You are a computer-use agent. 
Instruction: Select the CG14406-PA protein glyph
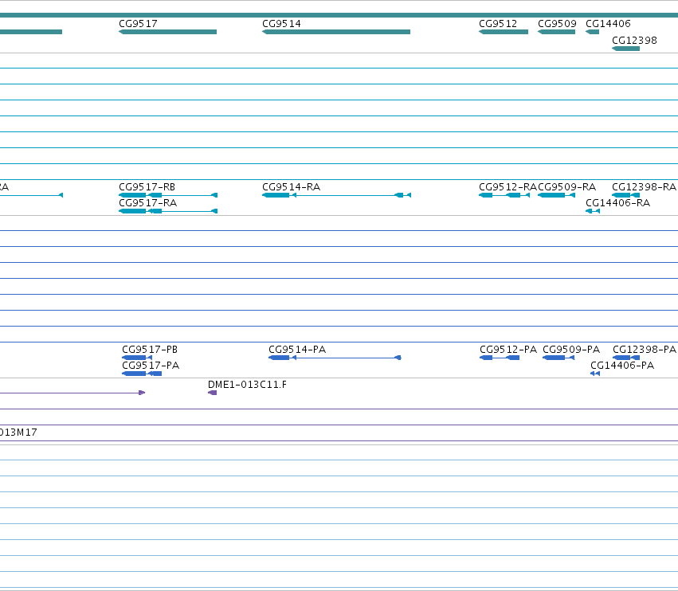595,374
